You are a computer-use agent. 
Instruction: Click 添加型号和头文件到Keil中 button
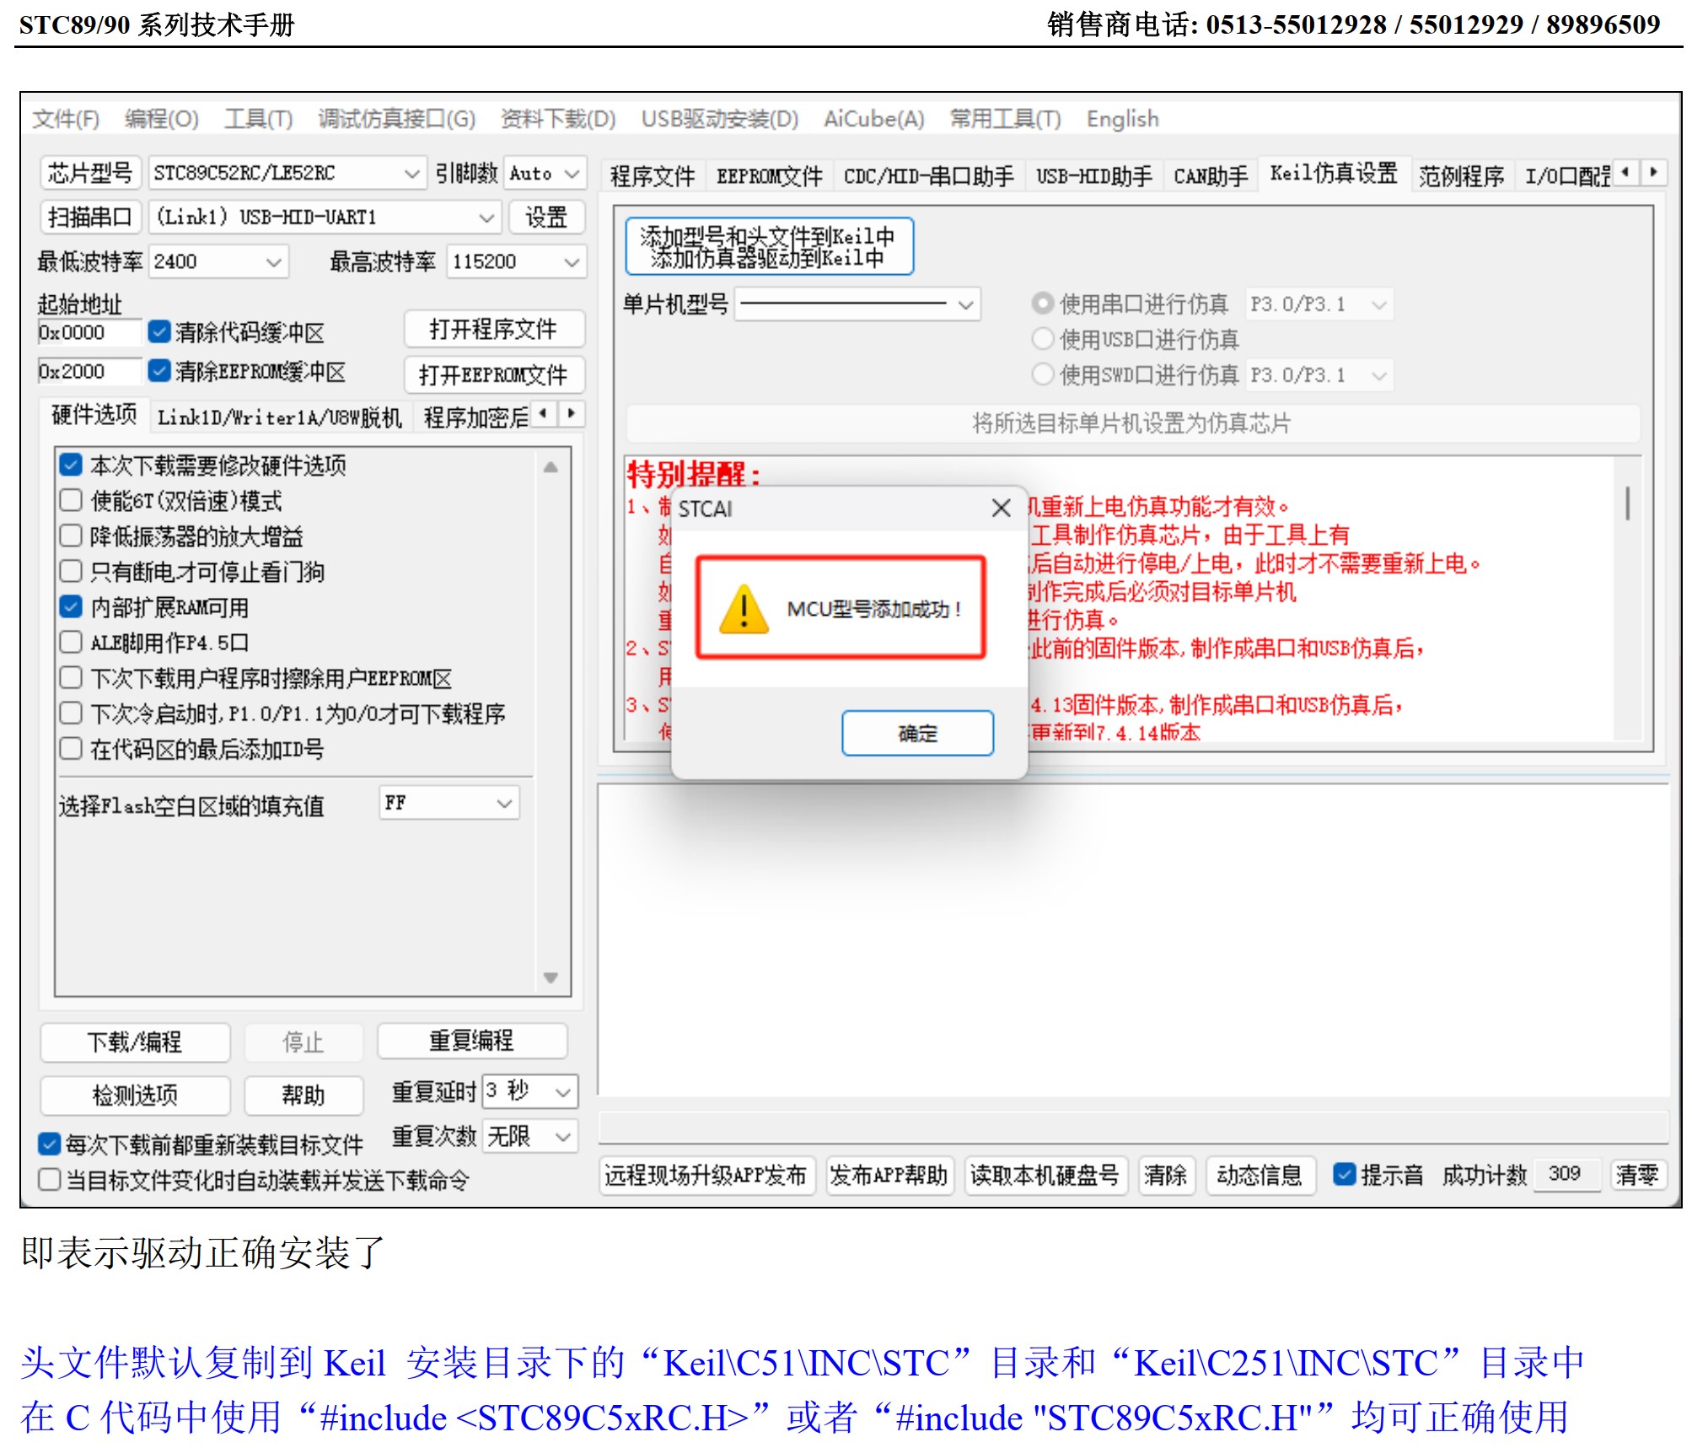[769, 246]
